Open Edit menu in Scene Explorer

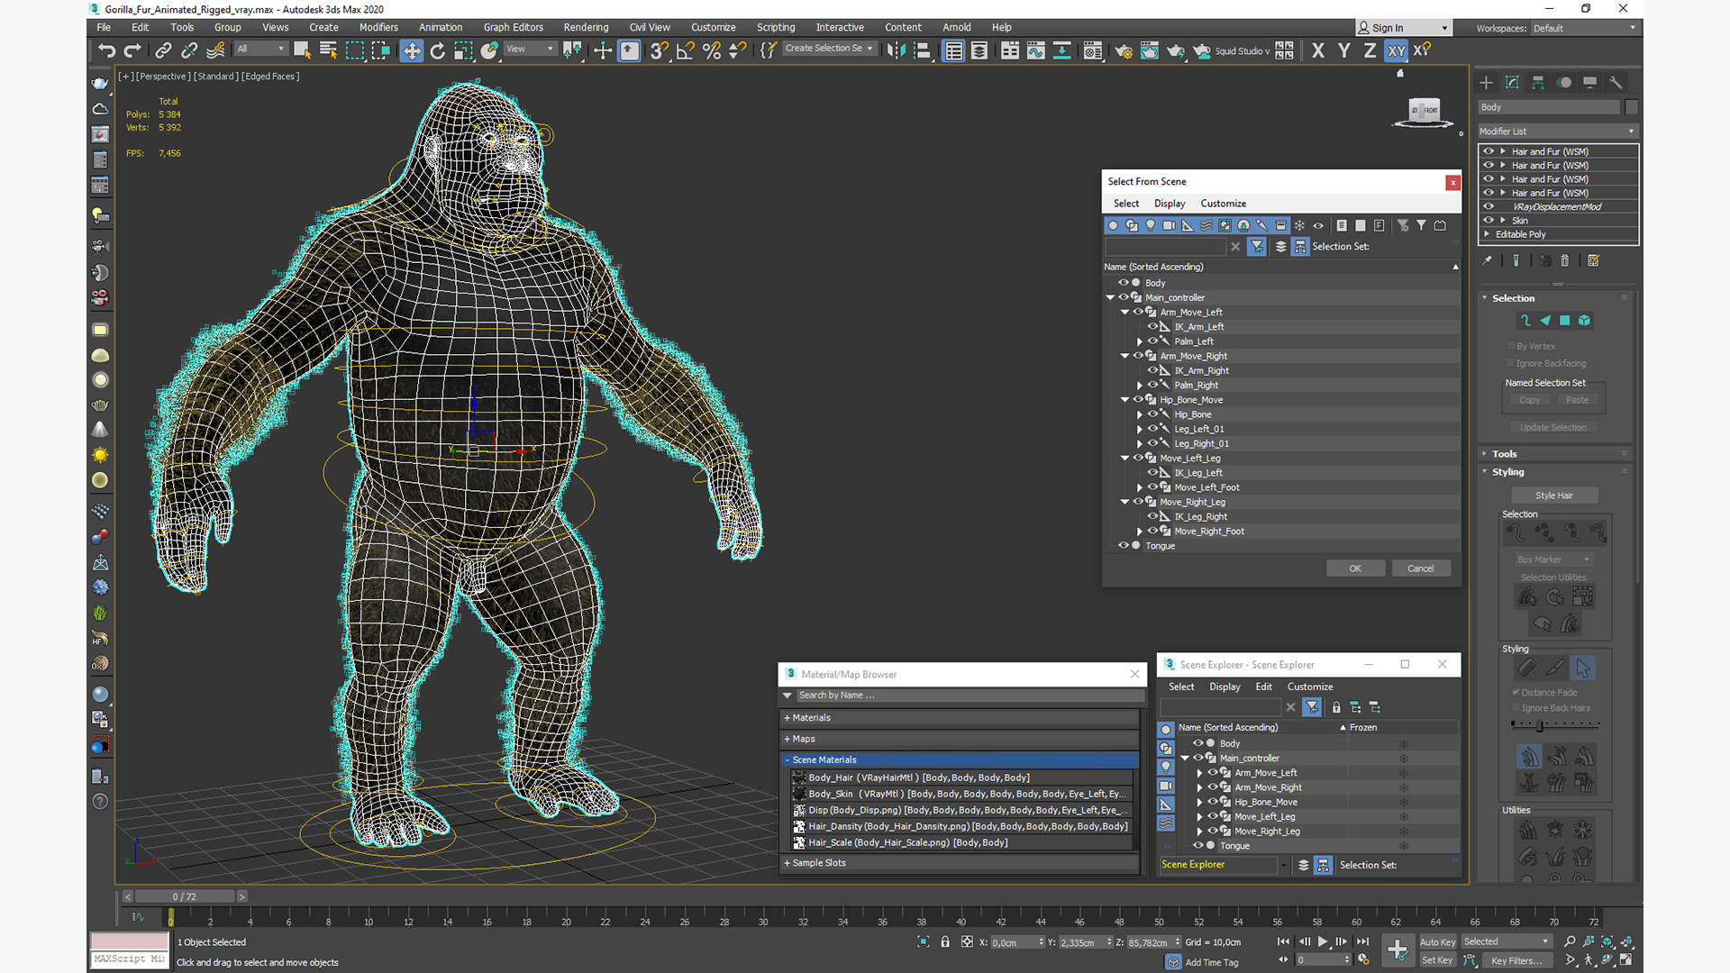click(1263, 687)
